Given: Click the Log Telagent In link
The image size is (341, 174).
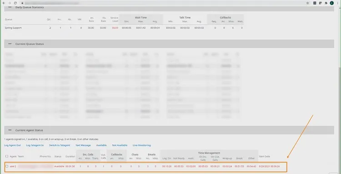Looking at the screenshot, I should (35, 145).
